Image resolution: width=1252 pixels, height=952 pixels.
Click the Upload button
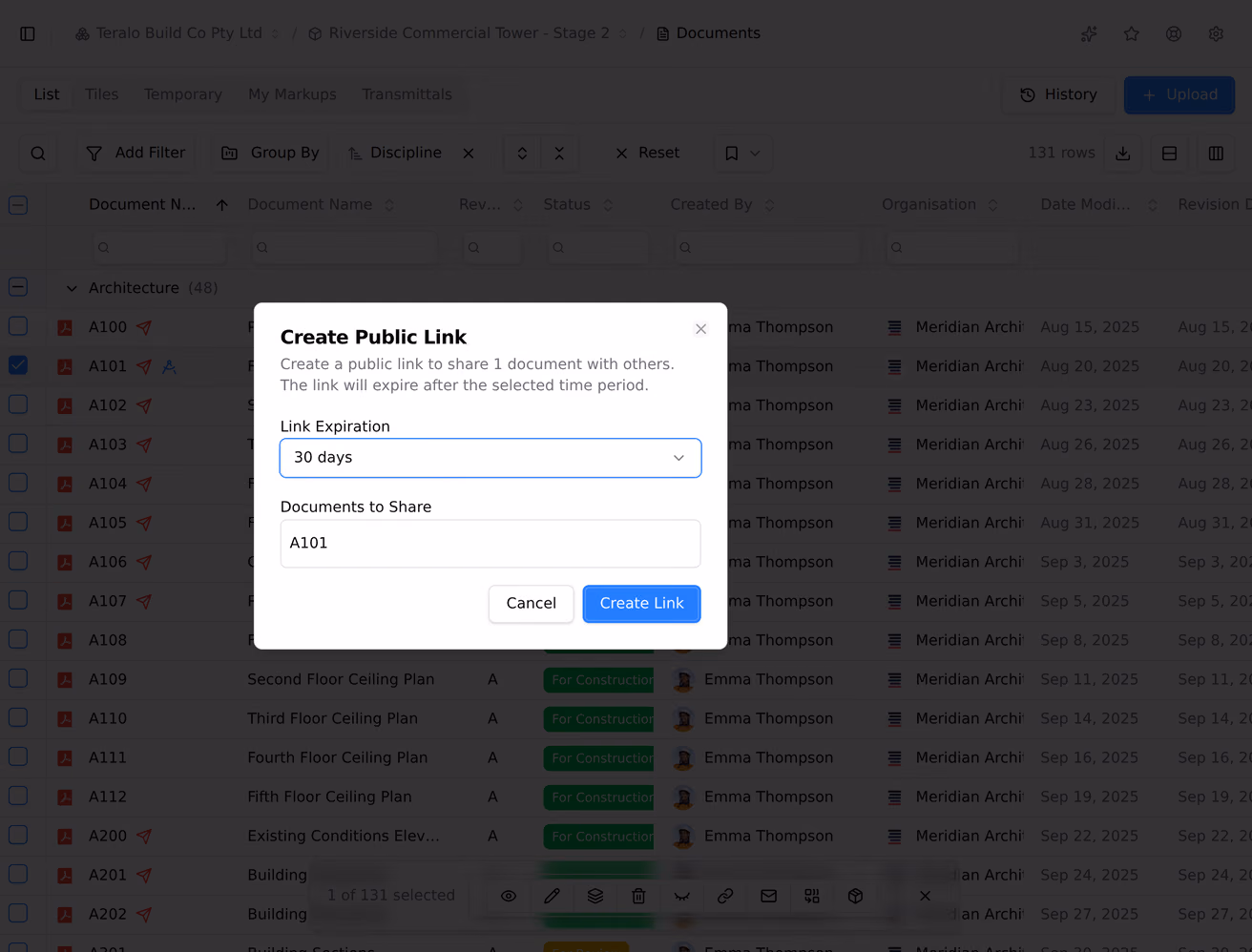click(1179, 95)
